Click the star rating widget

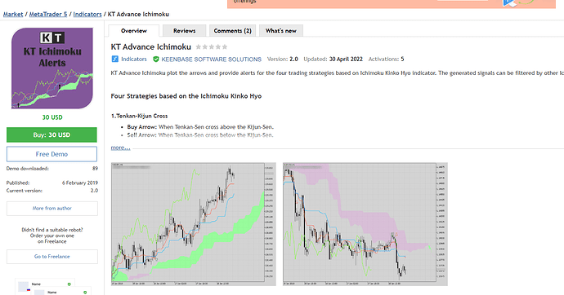tap(212, 47)
